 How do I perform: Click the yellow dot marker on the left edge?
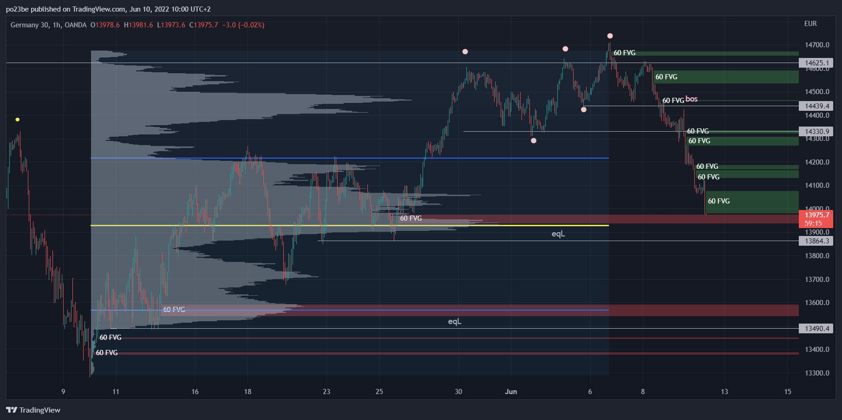[x=17, y=119]
